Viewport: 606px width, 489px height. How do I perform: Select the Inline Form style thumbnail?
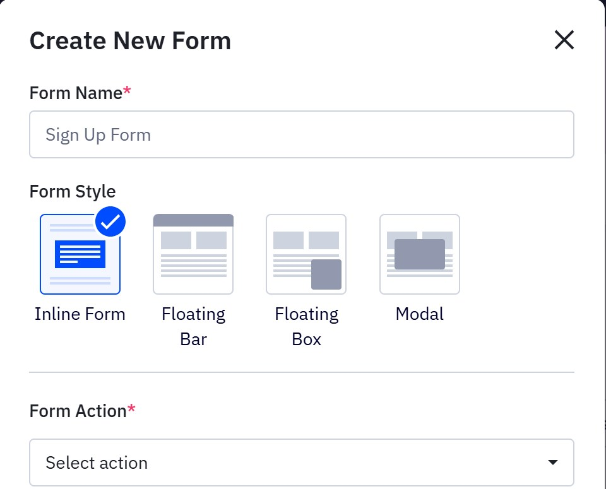80,254
